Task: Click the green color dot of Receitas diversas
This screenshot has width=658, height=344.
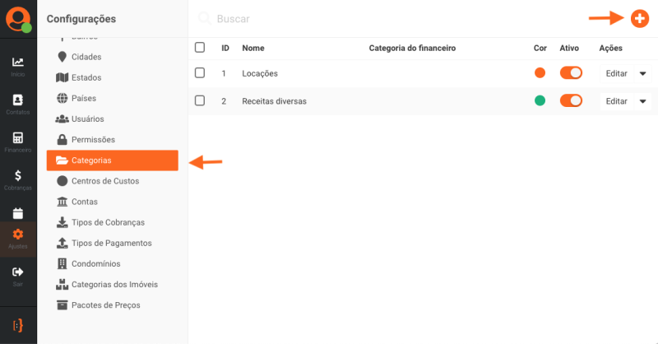Action: [x=540, y=100]
